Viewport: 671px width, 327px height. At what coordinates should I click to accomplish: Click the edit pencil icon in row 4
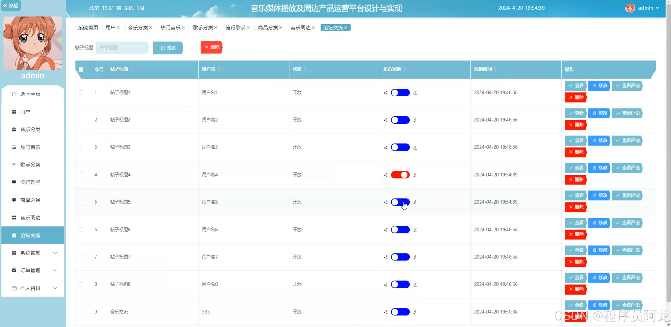[x=415, y=175]
